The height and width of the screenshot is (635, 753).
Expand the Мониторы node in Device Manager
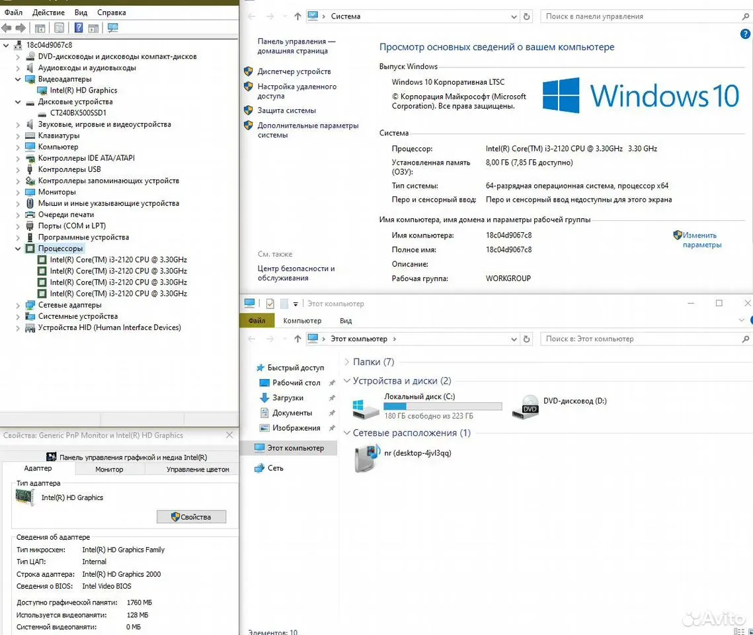[18, 192]
